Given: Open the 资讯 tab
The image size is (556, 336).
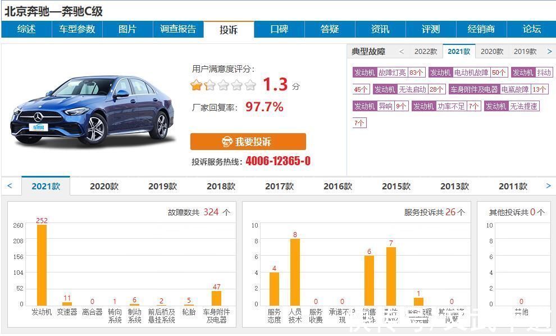Looking at the screenshot, I should click(x=380, y=29).
